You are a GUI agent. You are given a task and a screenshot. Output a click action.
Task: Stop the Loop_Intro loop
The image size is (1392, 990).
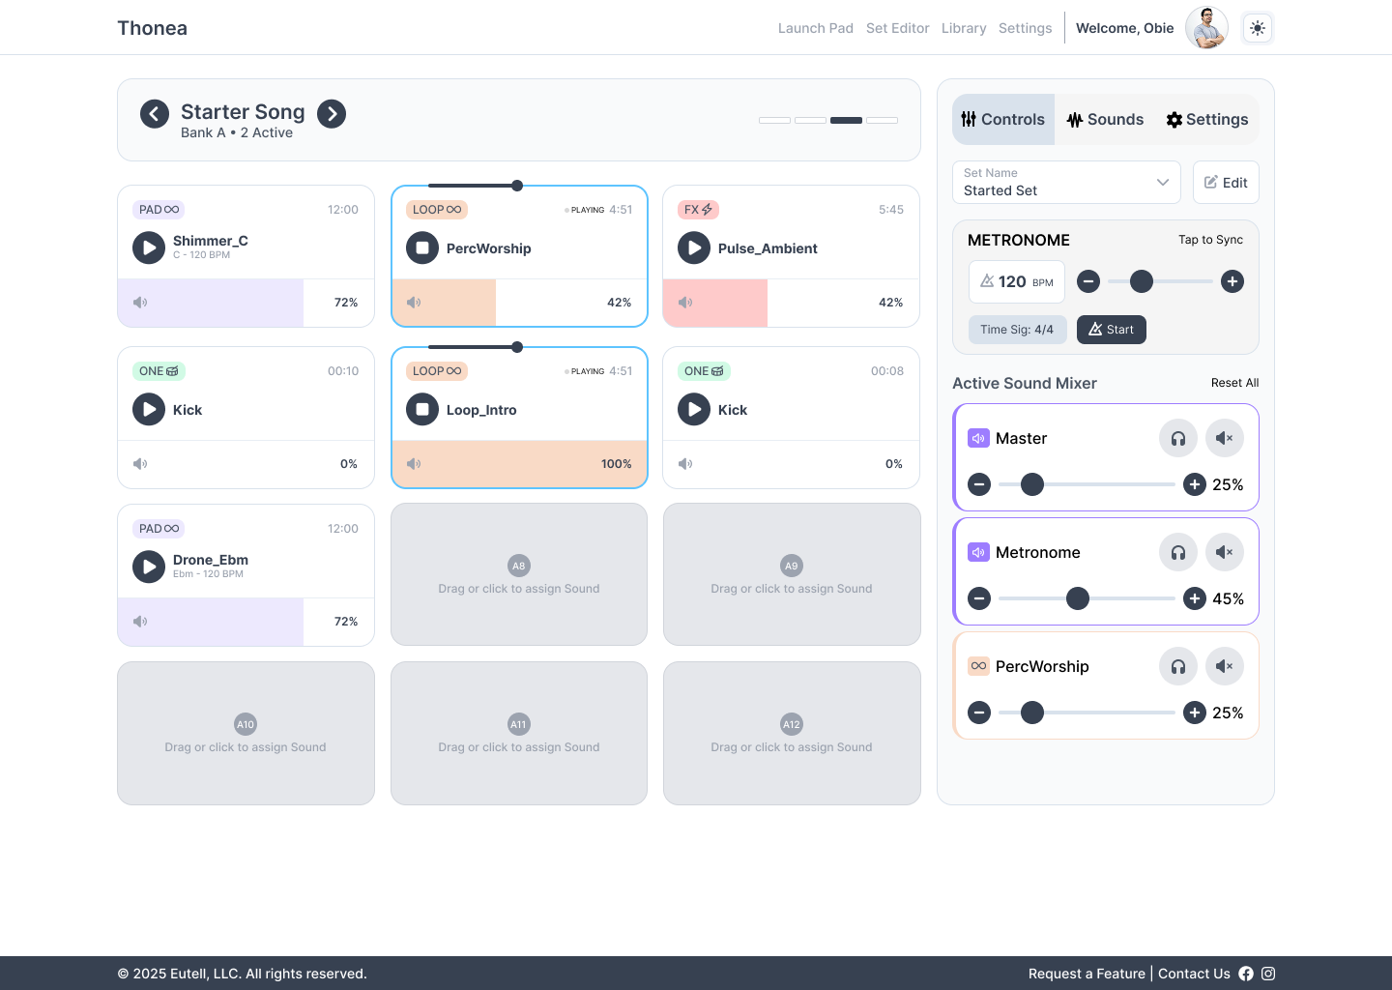coord(422,409)
